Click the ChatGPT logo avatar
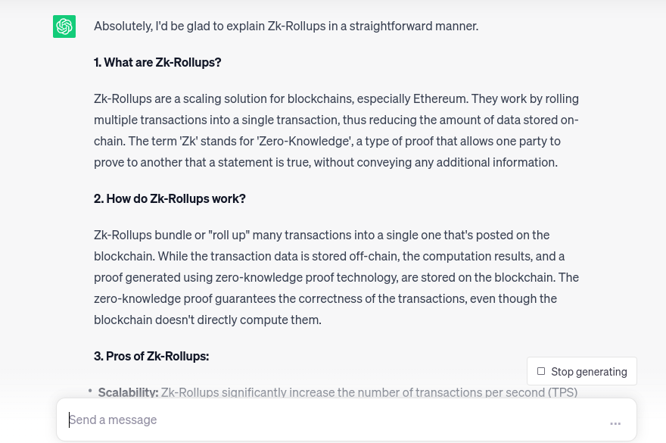666x443 pixels. pyautogui.click(x=64, y=27)
